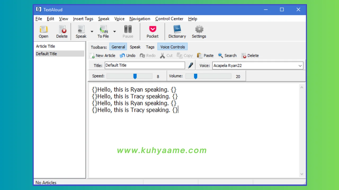
Task: Click the Pause toolbar icon
Action: tap(128, 32)
